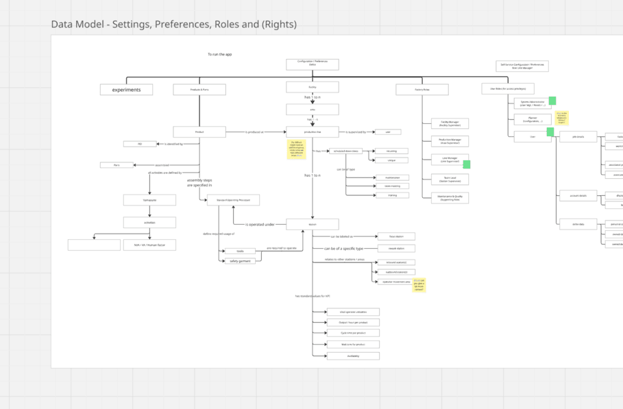
Task: Click the 'is supervised by' connector label
Action: [356, 132]
